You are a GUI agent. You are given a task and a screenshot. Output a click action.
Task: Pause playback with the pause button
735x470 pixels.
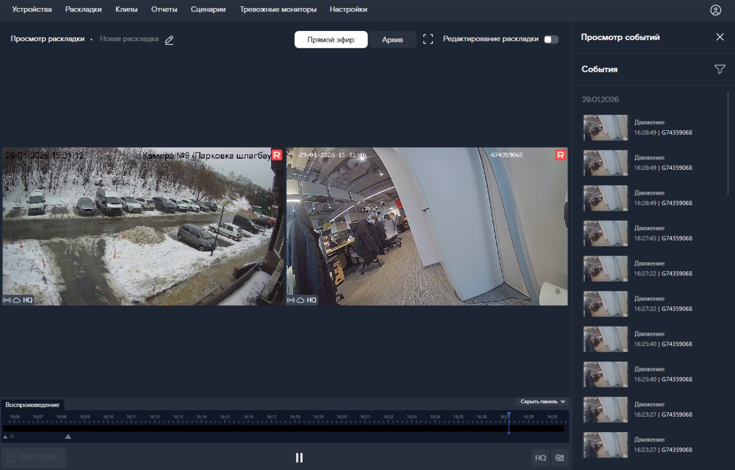tap(299, 457)
